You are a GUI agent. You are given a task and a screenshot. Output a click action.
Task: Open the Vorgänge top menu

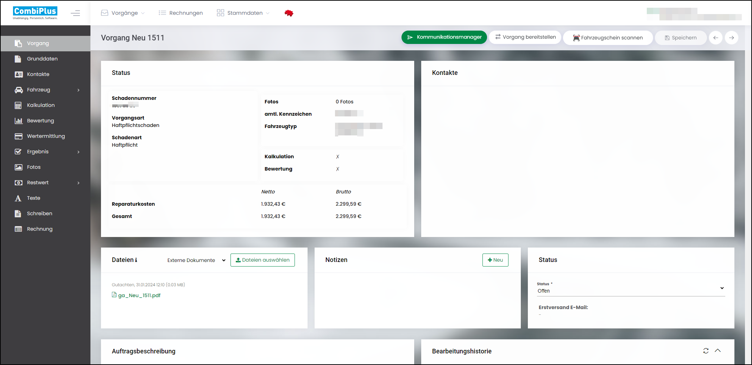click(x=123, y=13)
